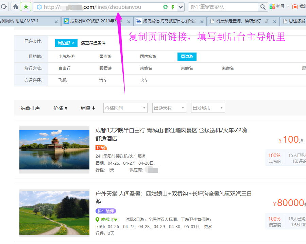The image size is (306, 244).
Task: Switch to the 机票预定查询 tab
Action: pyautogui.click(x=241, y=21)
